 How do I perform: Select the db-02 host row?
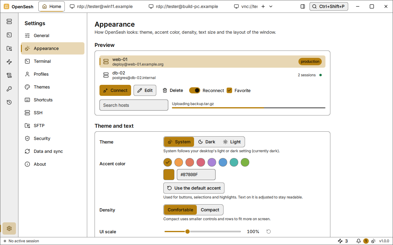[212, 75]
